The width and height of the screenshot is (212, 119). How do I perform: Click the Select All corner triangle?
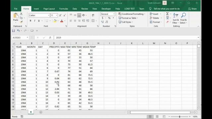[x=14, y=43]
